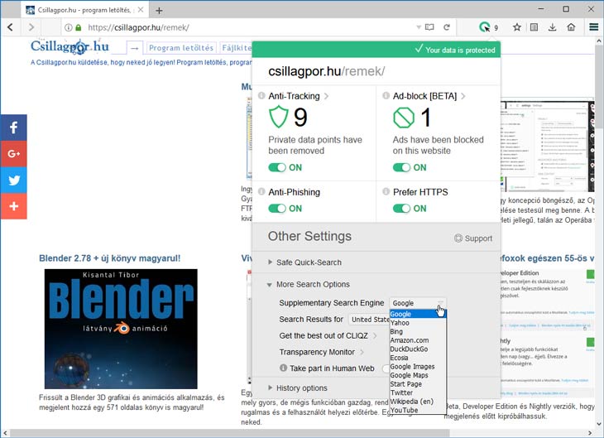Viewport: 604px width, 438px height.
Task: Select Google Maps from search engine list
Action: (418, 375)
